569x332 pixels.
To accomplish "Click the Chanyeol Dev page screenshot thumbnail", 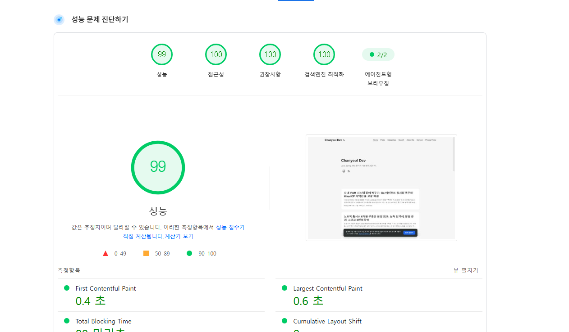I will [x=381, y=188].
